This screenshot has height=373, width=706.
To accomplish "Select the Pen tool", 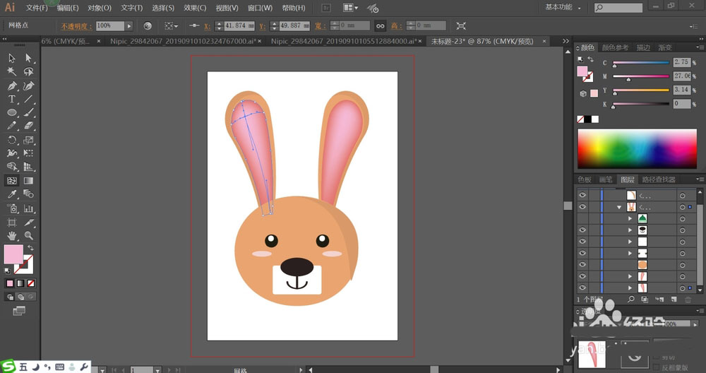I will [12, 85].
